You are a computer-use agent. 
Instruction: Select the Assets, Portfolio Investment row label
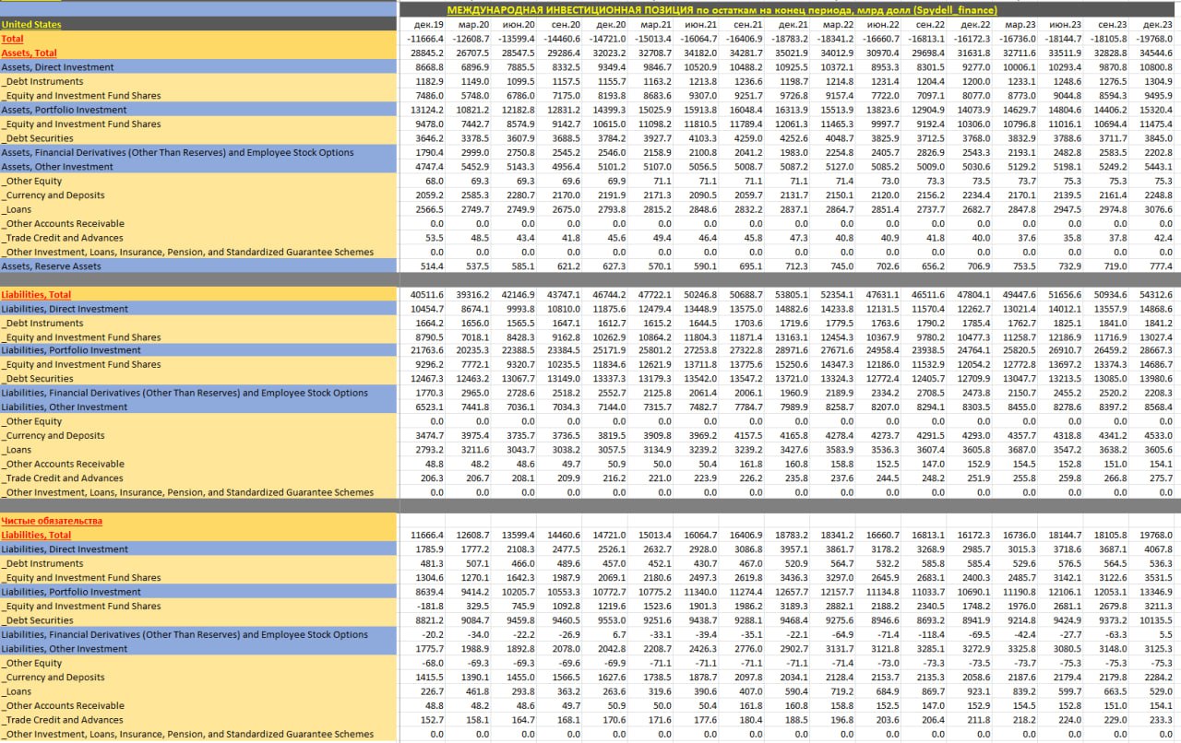pos(65,110)
